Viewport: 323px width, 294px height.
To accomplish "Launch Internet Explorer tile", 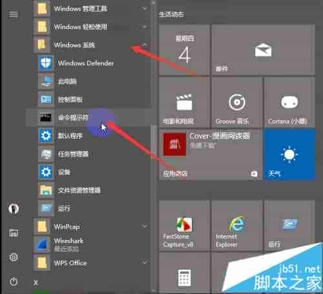I will [x=237, y=226].
